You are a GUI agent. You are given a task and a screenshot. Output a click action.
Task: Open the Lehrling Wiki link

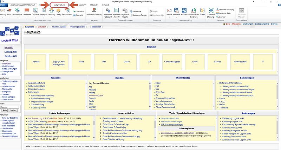pos(11,52)
